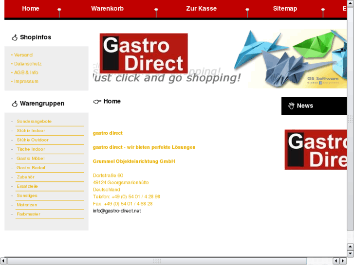Click the vertical scrollbar thumb
The height and width of the screenshot is (265, 354).
point(351,119)
